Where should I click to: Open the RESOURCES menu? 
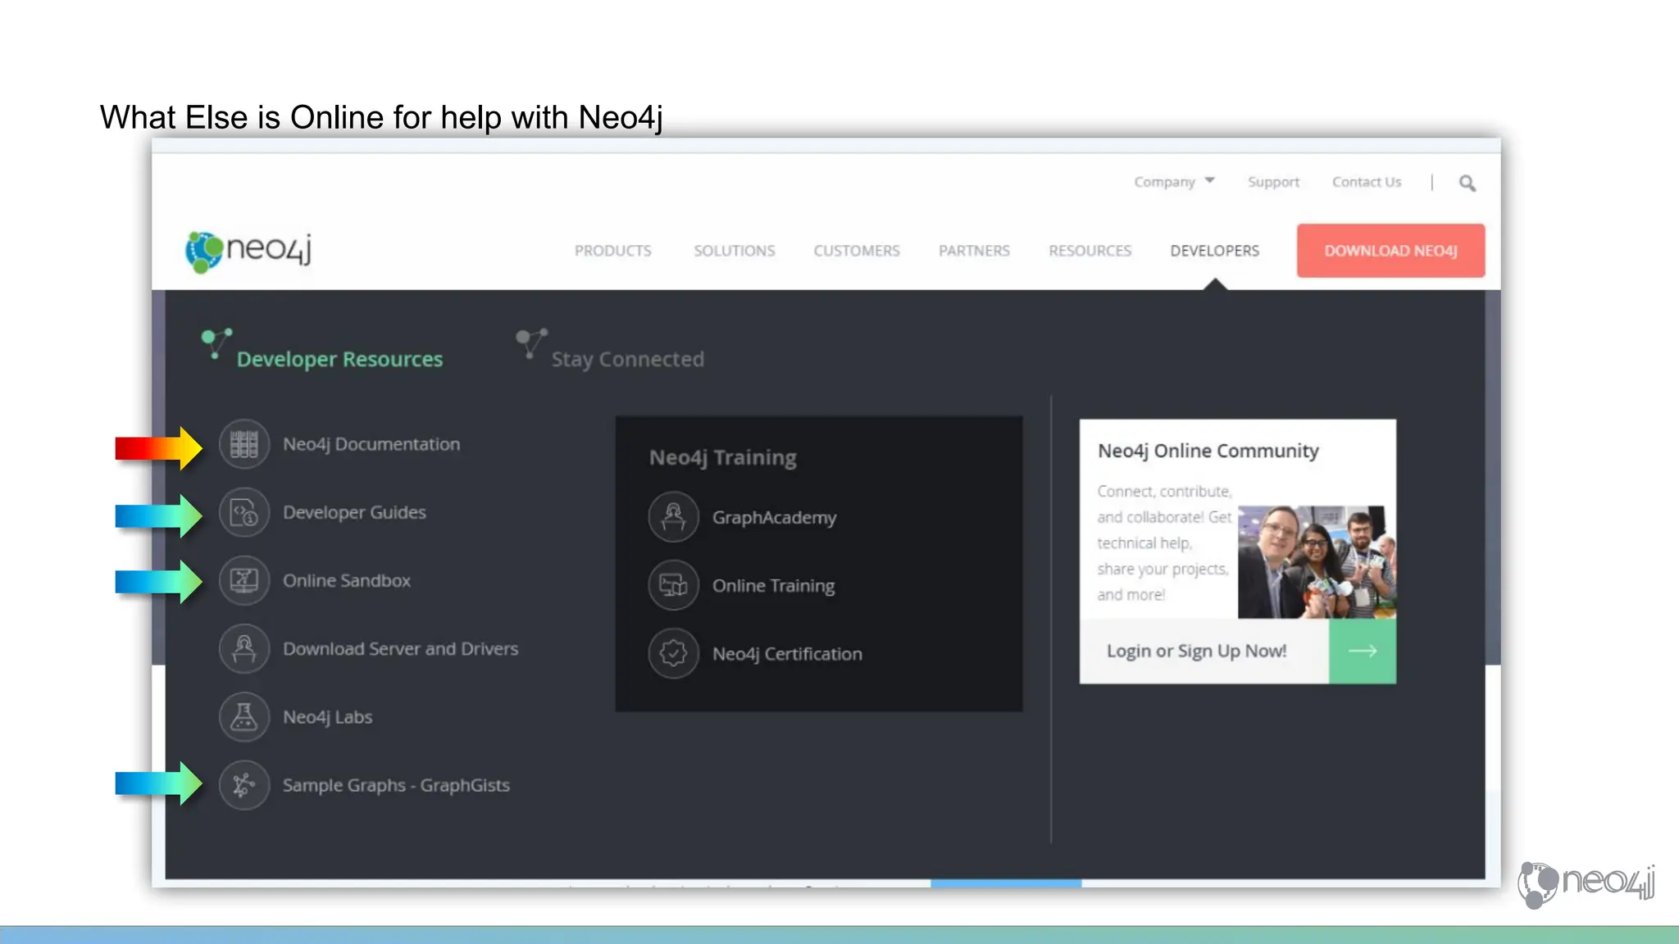pos(1090,251)
